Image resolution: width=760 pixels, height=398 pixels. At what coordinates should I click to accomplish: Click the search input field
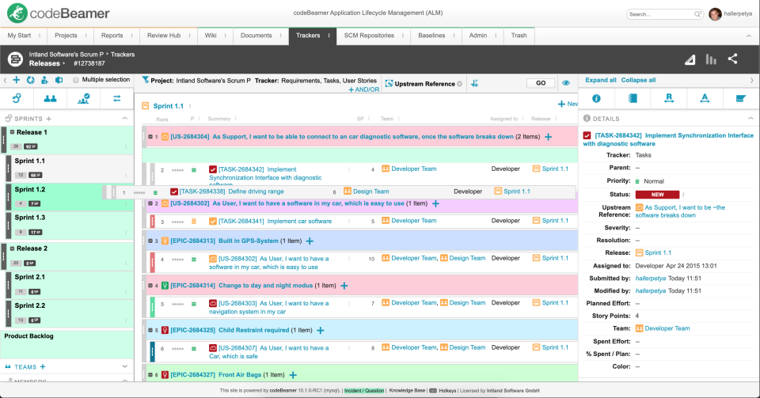[659, 14]
